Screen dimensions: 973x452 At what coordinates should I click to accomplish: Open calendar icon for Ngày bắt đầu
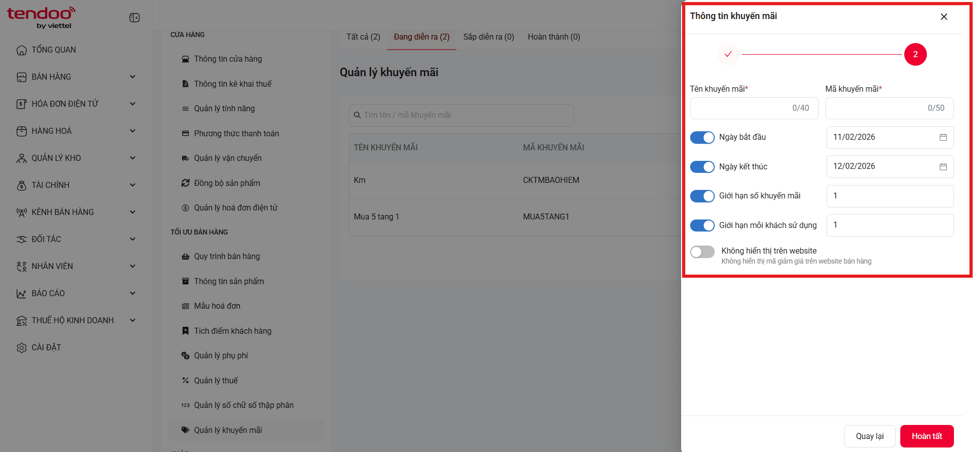coord(943,137)
